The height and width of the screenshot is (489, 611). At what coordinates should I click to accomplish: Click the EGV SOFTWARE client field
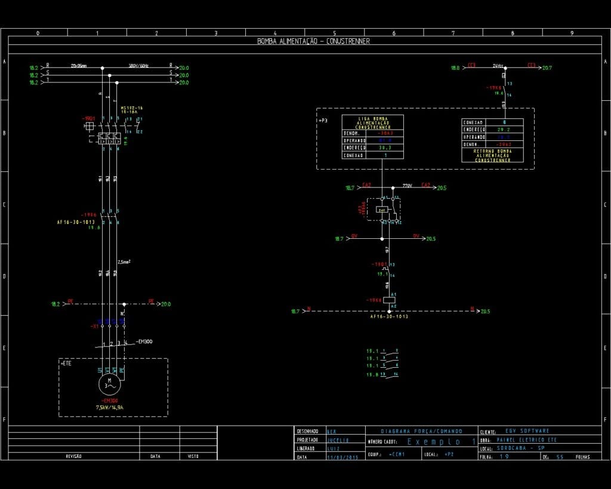(x=527, y=431)
